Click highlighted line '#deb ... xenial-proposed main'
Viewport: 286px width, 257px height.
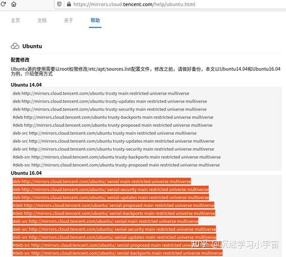(113, 205)
